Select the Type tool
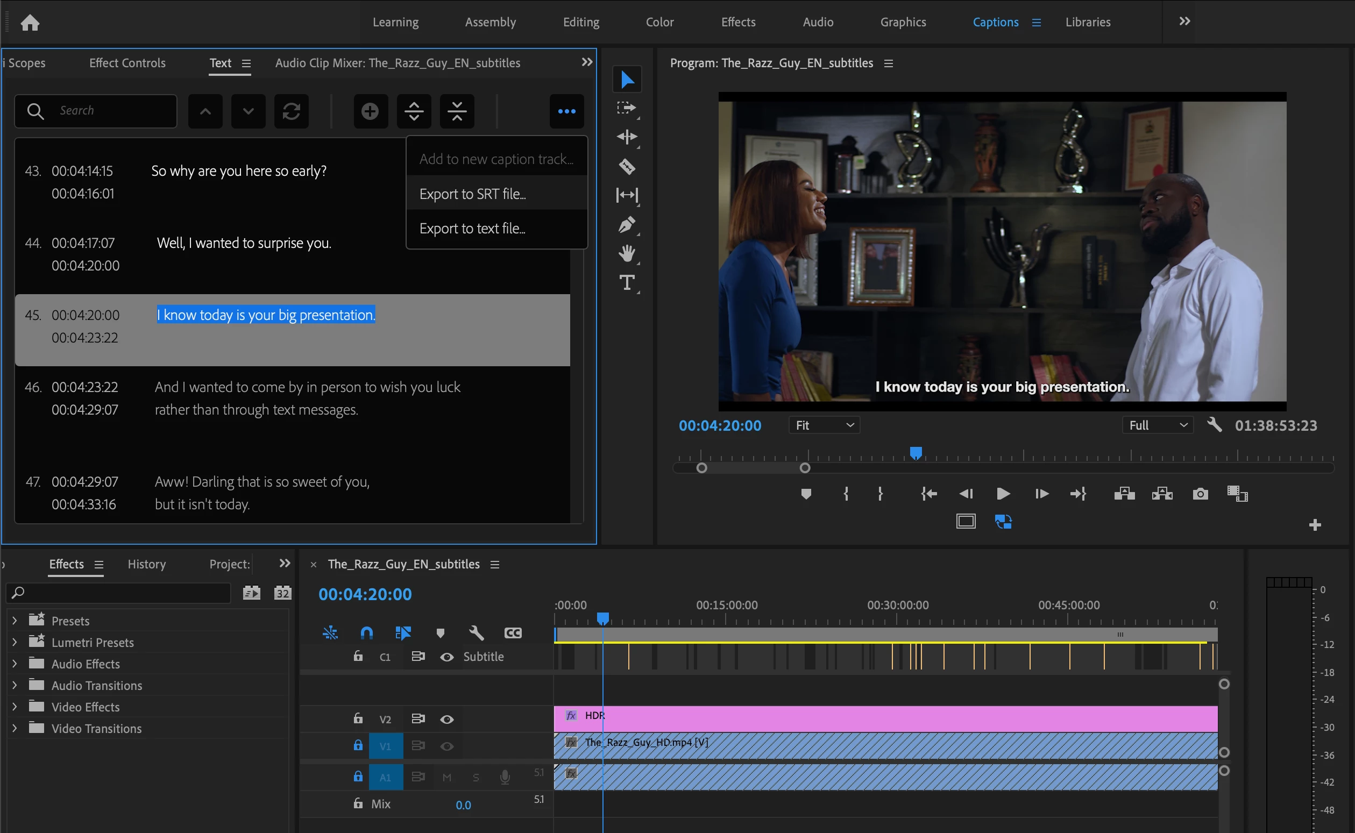Image resolution: width=1355 pixels, height=833 pixels. [x=627, y=283]
